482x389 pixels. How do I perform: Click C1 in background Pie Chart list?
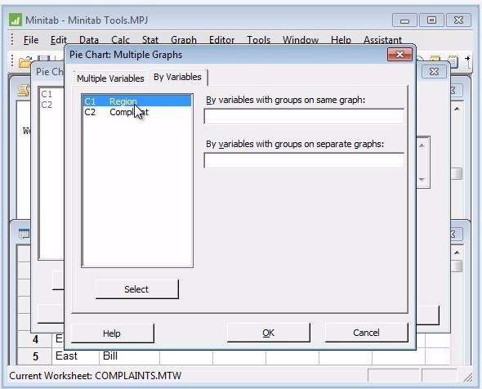point(47,94)
